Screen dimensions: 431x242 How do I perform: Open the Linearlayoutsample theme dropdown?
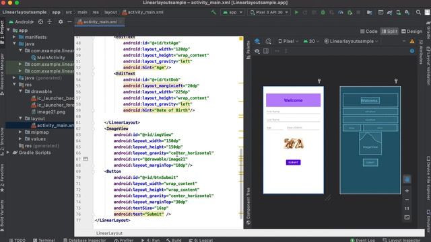click(x=352, y=41)
